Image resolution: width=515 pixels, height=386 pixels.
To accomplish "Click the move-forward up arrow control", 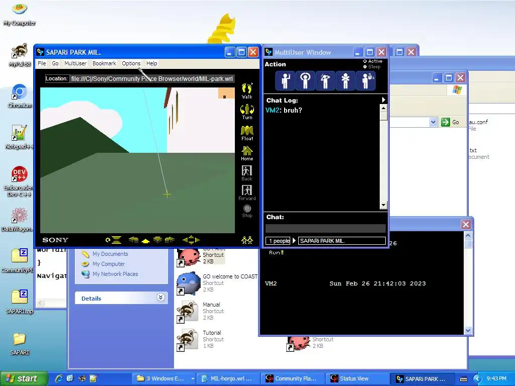I will [x=145, y=241].
